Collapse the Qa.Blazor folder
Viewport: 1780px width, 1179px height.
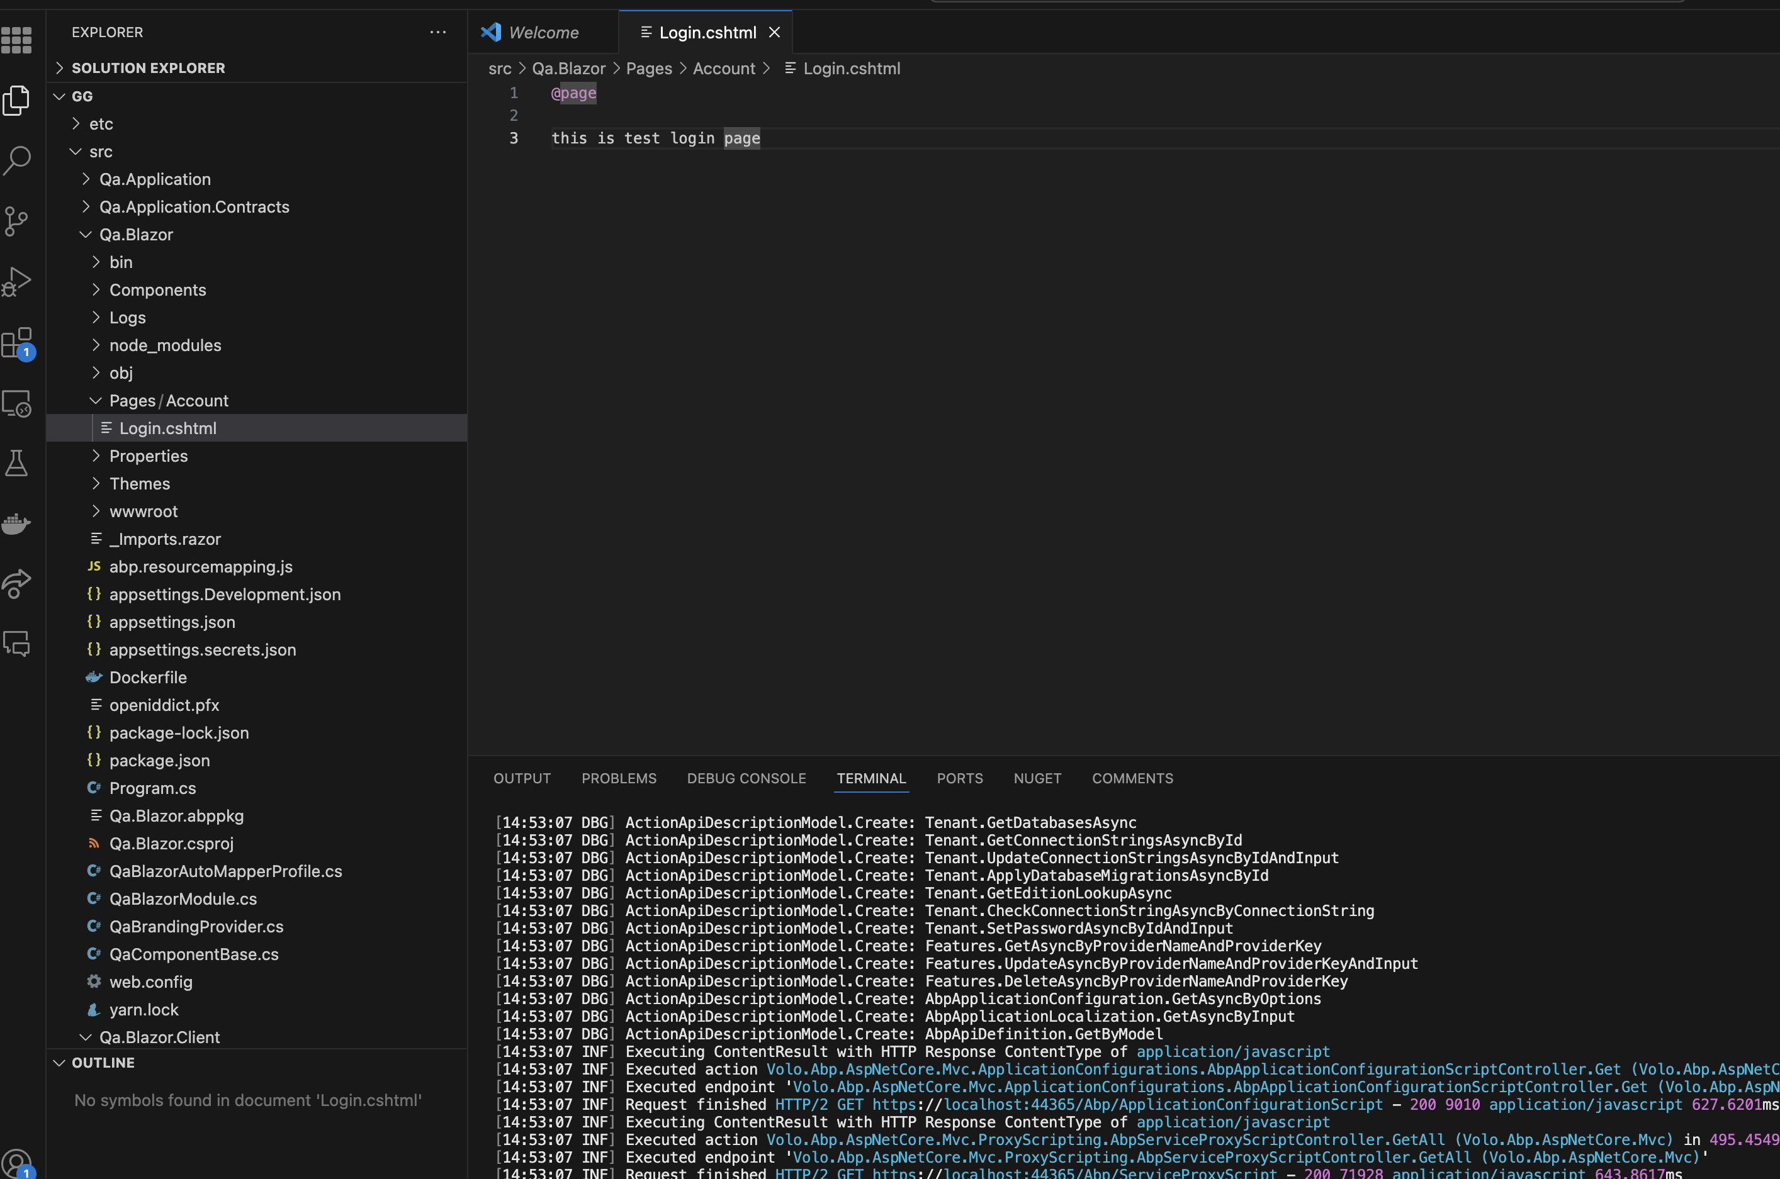(136, 235)
